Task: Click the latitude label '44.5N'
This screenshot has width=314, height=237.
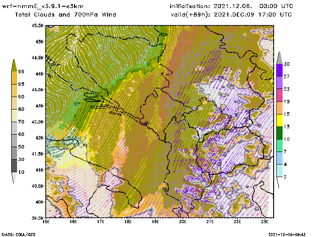Action: (37, 58)
